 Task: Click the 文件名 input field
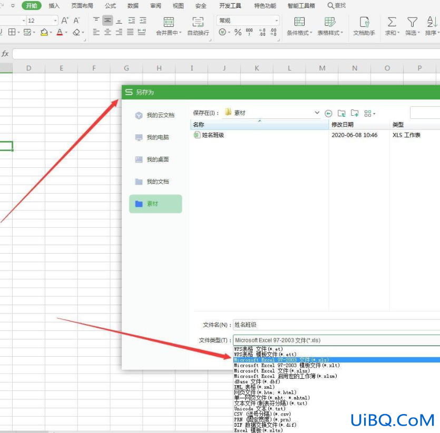(x=336, y=325)
